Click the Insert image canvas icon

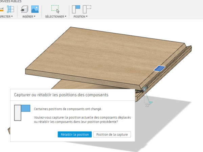coord(35,9)
